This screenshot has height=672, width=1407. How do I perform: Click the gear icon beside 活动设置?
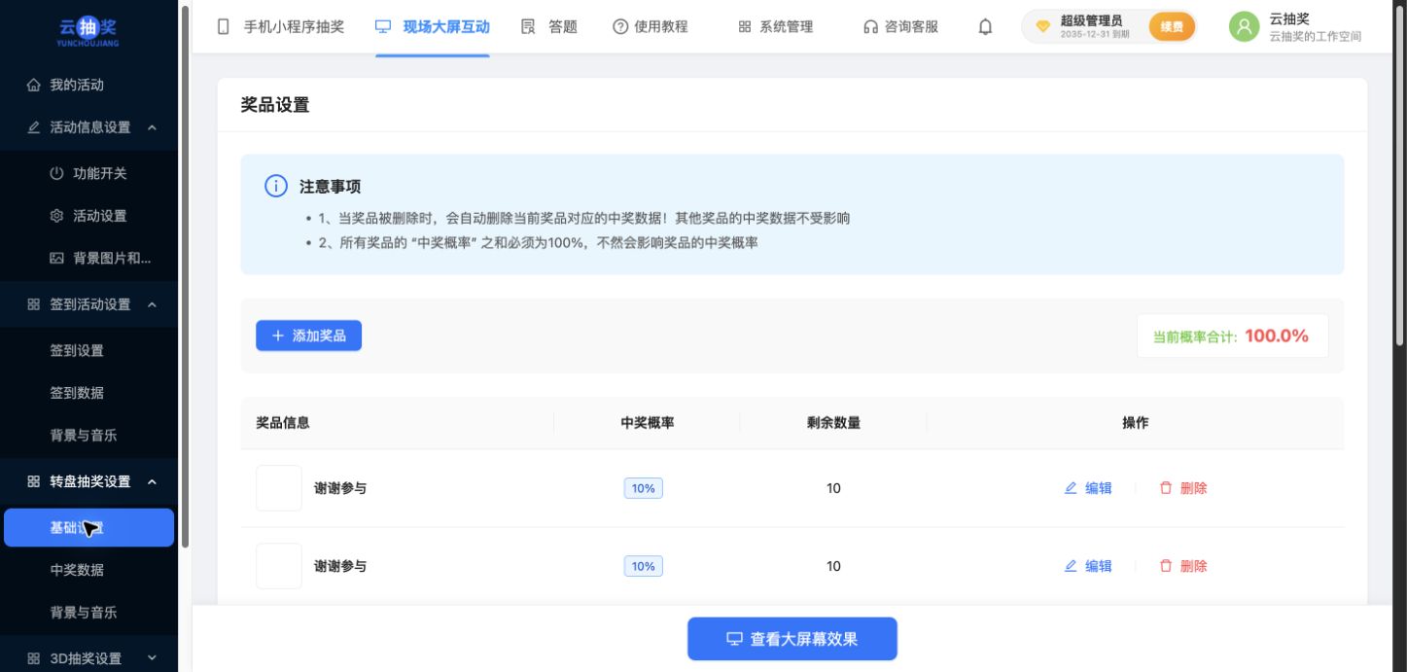coord(56,216)
